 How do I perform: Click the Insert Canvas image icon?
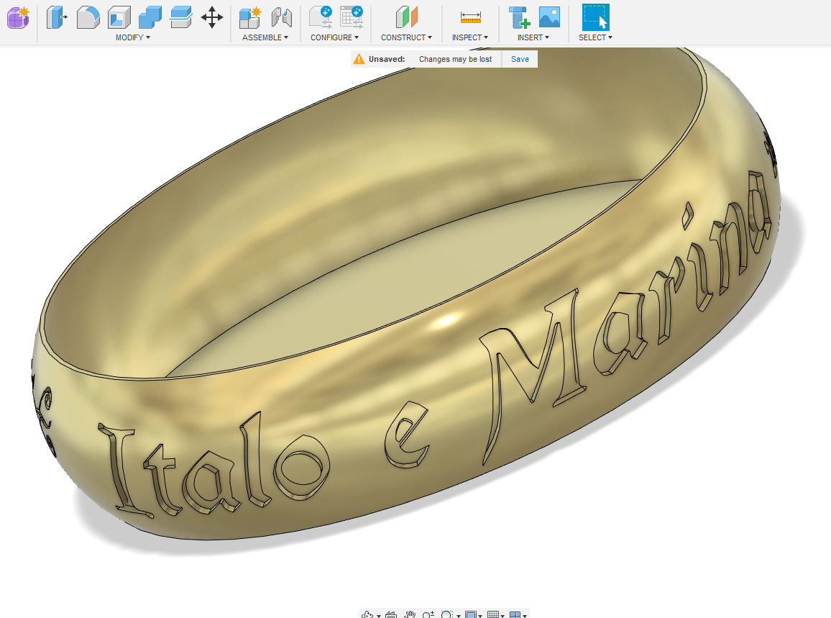[549, 17]
